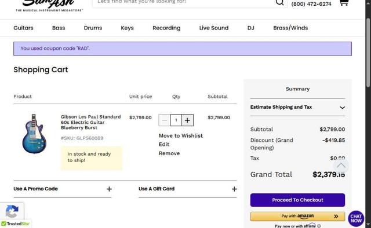
Task: Increase guitar quantity with plus button
Action: click(x=187, y=120)
